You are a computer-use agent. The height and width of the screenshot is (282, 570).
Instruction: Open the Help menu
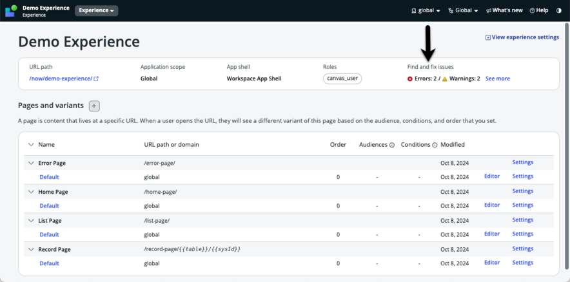pos(539,10)
